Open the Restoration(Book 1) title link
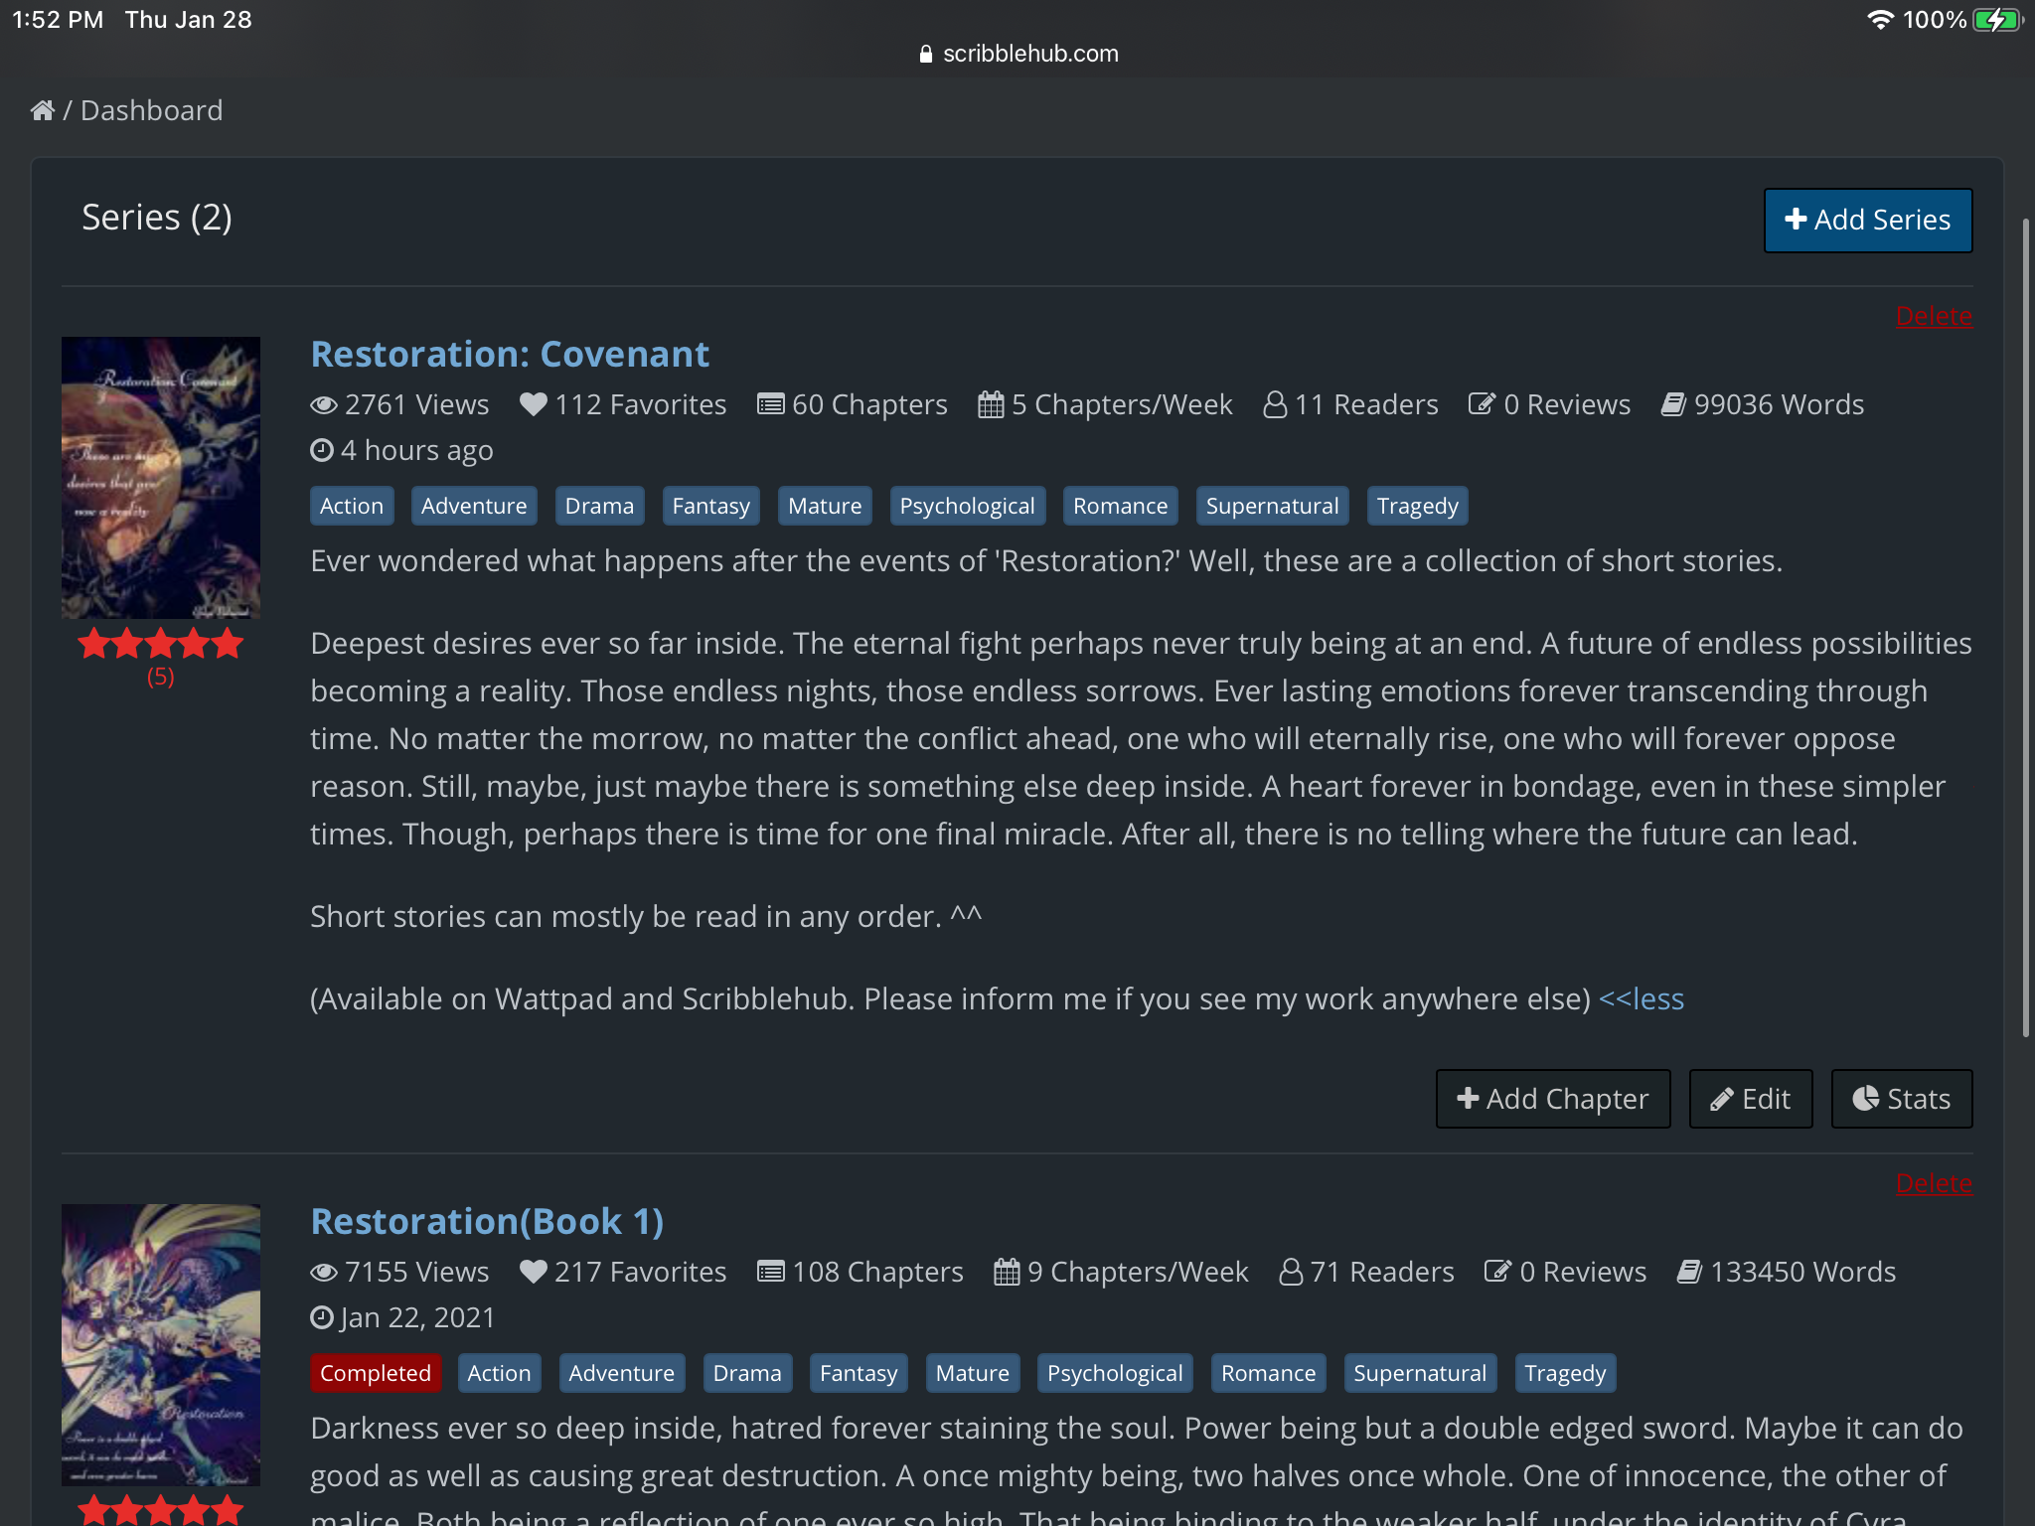This screenshot has width=2035, height=1526. [x=487, y=1221]
